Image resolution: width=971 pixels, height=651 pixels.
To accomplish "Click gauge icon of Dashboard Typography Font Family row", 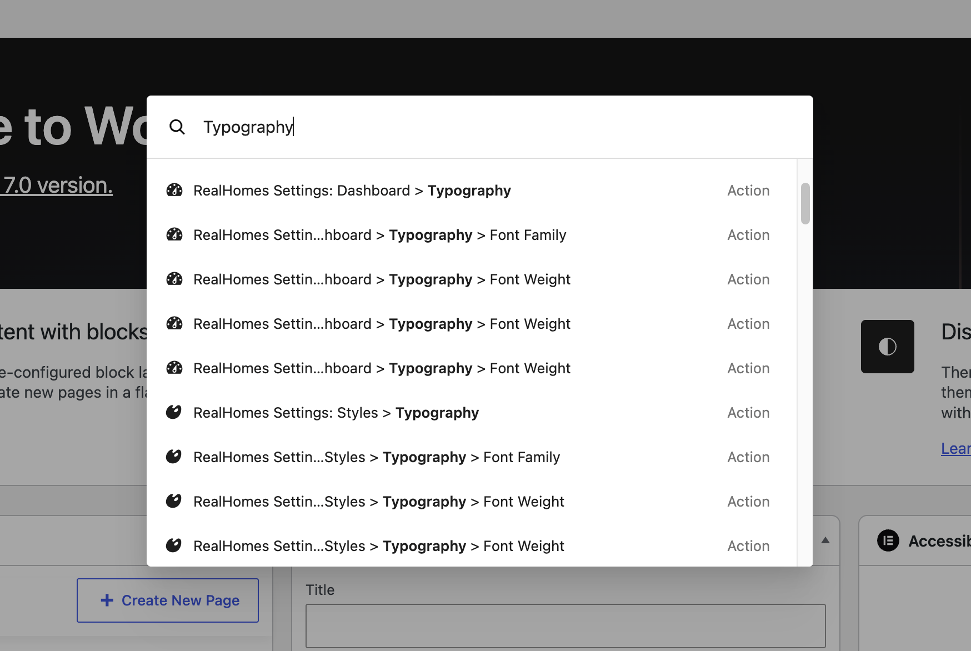I will pyautogui.click(x=174, y=234).
